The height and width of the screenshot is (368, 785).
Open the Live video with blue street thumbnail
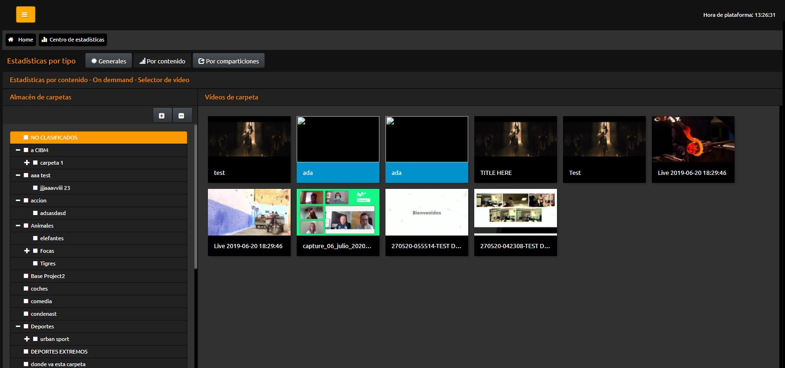pyautogui.click(x=249, y=222)
